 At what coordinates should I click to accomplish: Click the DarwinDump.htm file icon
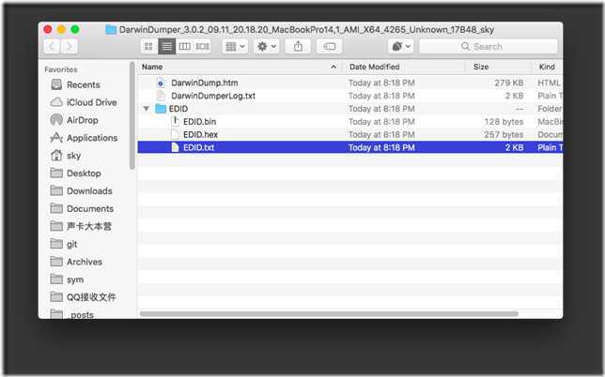161,83
